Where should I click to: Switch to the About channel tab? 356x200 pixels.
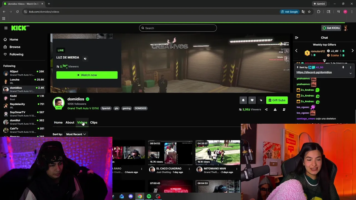click(x=70, y=122)
